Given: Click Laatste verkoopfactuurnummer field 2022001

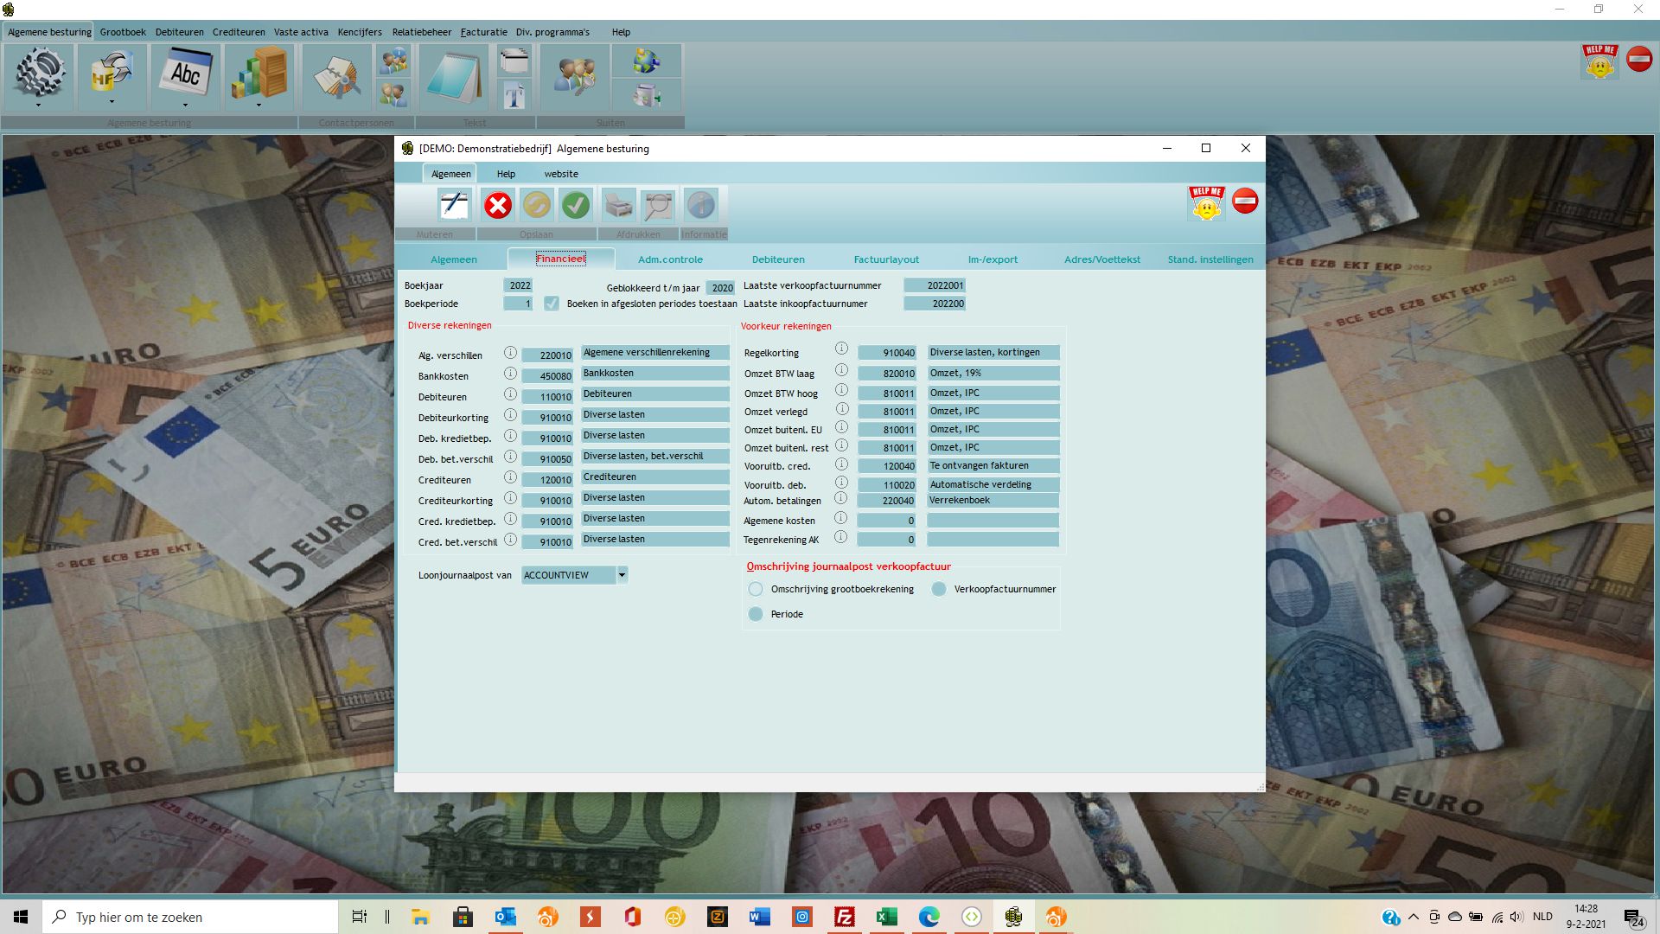Looking at the screenshot, I should 935,285.
